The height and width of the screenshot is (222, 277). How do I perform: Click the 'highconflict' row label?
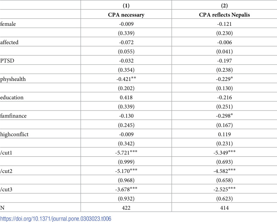pos(14,134)
